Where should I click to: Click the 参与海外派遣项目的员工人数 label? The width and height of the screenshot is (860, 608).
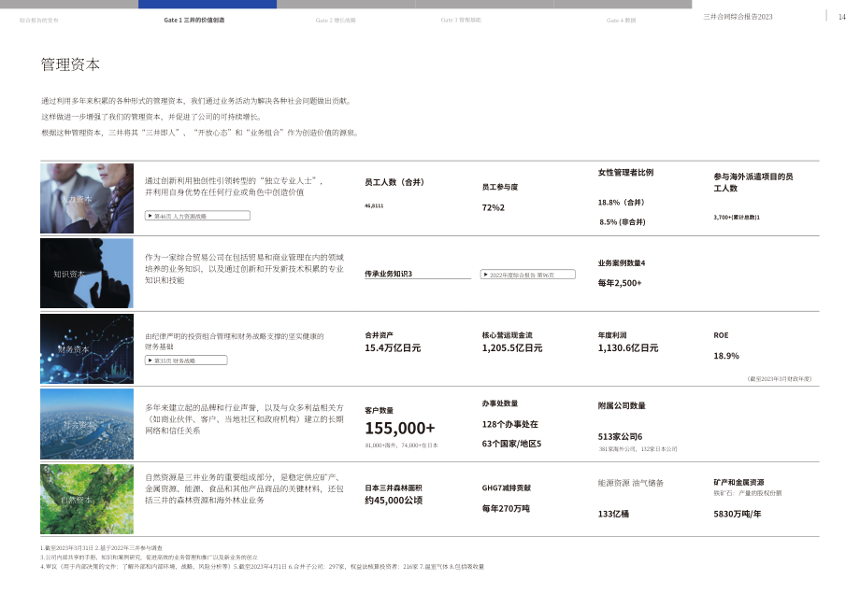tap(753, 182)
